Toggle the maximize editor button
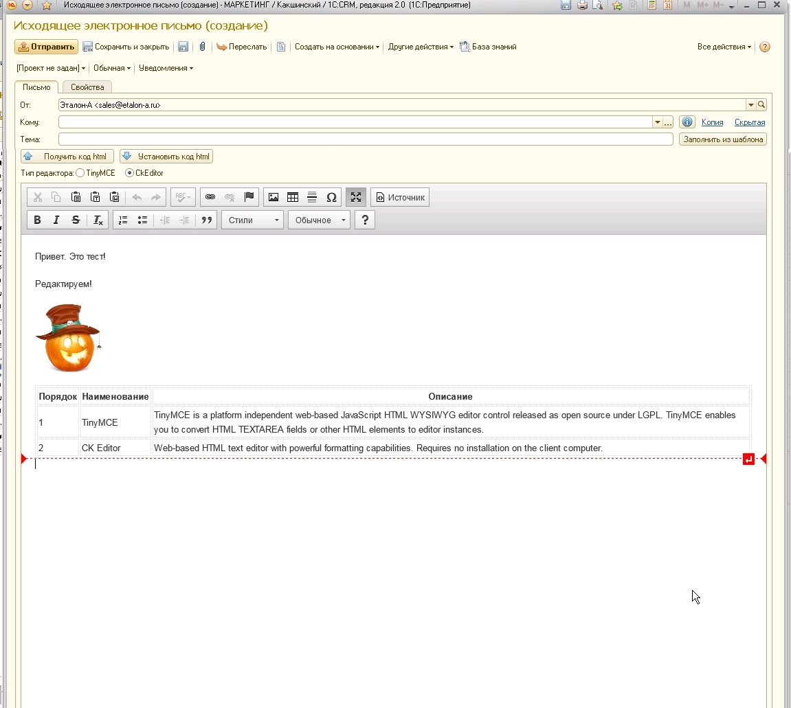This screenshot has height=708, width=791. pyautogui.click(x=355, y=197)
